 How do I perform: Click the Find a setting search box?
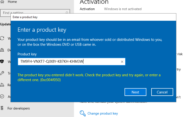[x=35, y=13]
